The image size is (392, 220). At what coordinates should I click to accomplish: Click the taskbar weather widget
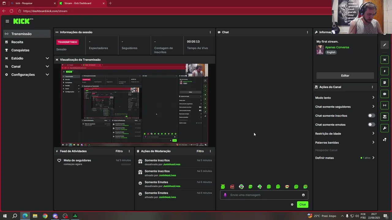(x=322, y=216)
